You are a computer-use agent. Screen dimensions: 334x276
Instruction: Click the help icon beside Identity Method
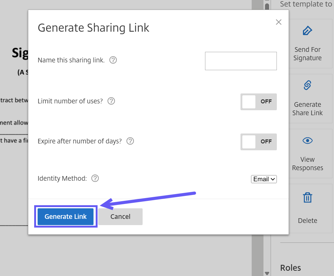click(95, 179)
